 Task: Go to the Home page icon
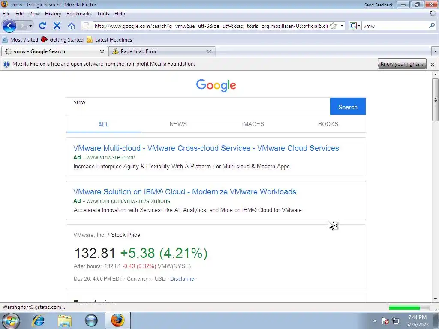72,26
